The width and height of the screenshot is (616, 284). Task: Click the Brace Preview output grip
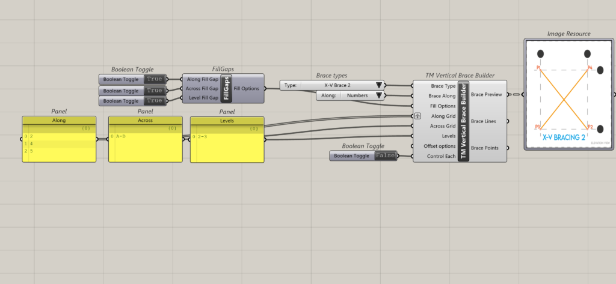pyautogui.click(x=509, y=95)
